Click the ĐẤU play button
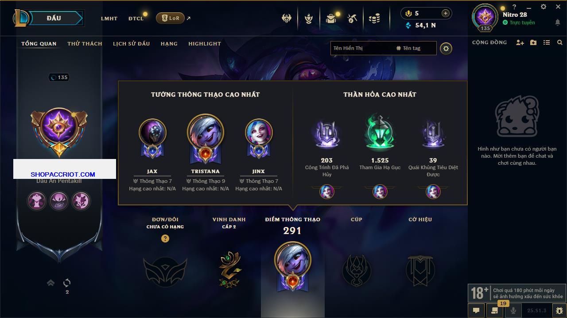 click(54, 18)
